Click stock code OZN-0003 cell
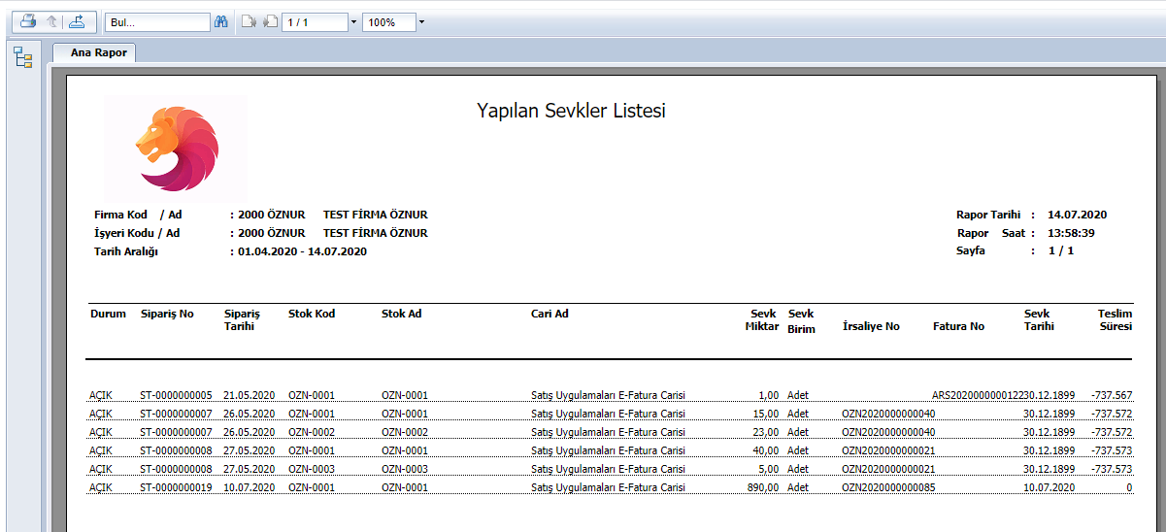The width and height of the screenshot is (1166, 532). coord(311,469)
